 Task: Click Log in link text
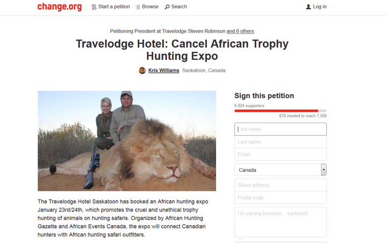[x=320, y=7]
